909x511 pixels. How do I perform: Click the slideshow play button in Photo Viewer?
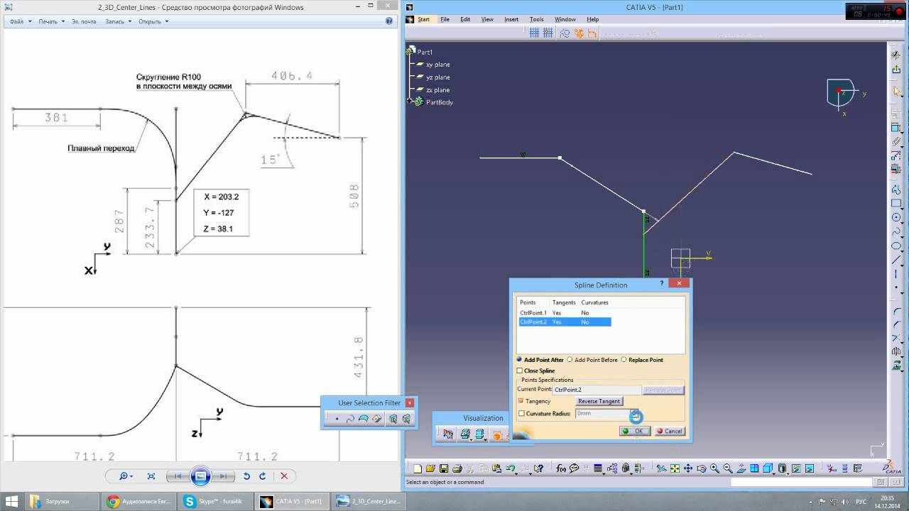[200, 476]
